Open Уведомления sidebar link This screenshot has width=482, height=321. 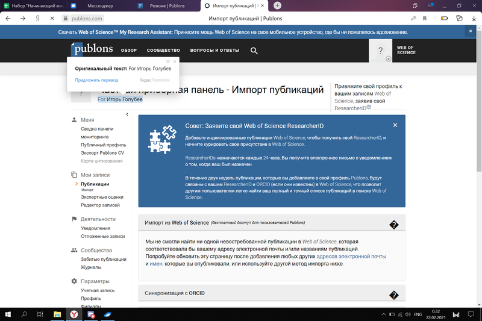95,228
